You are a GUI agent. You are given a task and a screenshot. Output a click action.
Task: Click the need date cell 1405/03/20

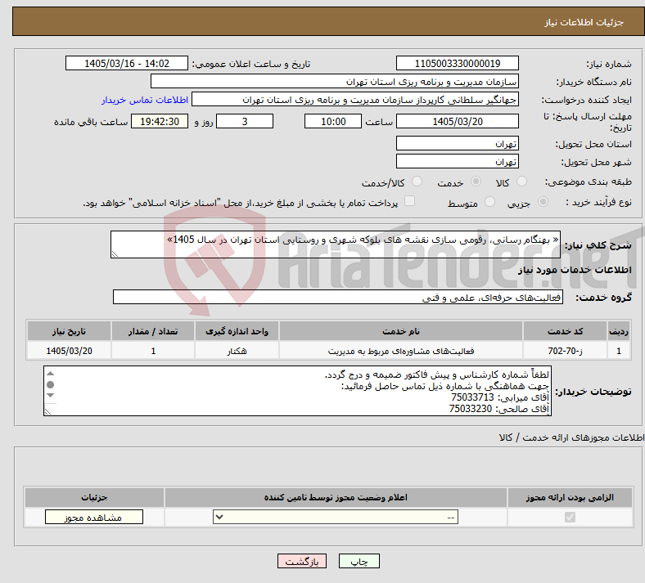point(69,351)
